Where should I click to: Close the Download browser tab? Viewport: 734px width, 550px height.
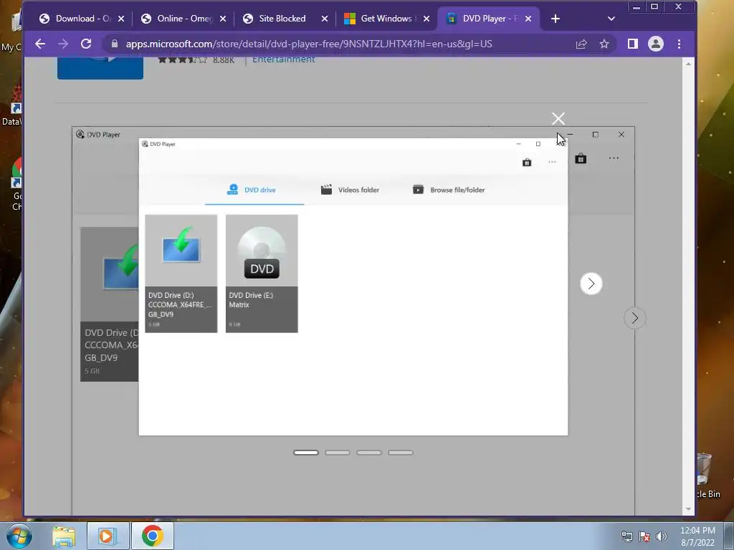click(121, 19)
